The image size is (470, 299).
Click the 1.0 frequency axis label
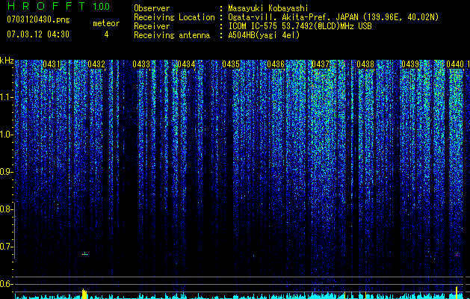(x=6, y=135)
